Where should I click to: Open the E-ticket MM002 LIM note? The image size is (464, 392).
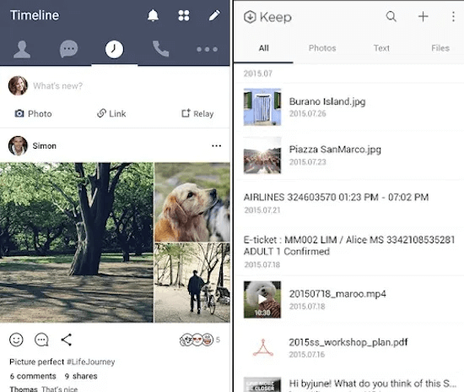[x=349, y=245]
